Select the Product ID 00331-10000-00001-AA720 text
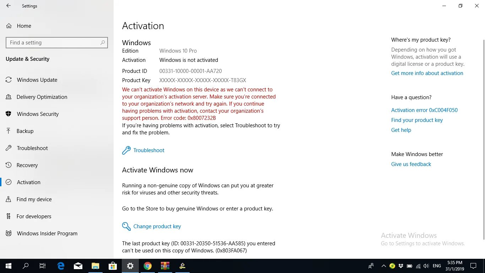The height and width of the screenshot is (273, 485). click(191, 71)
